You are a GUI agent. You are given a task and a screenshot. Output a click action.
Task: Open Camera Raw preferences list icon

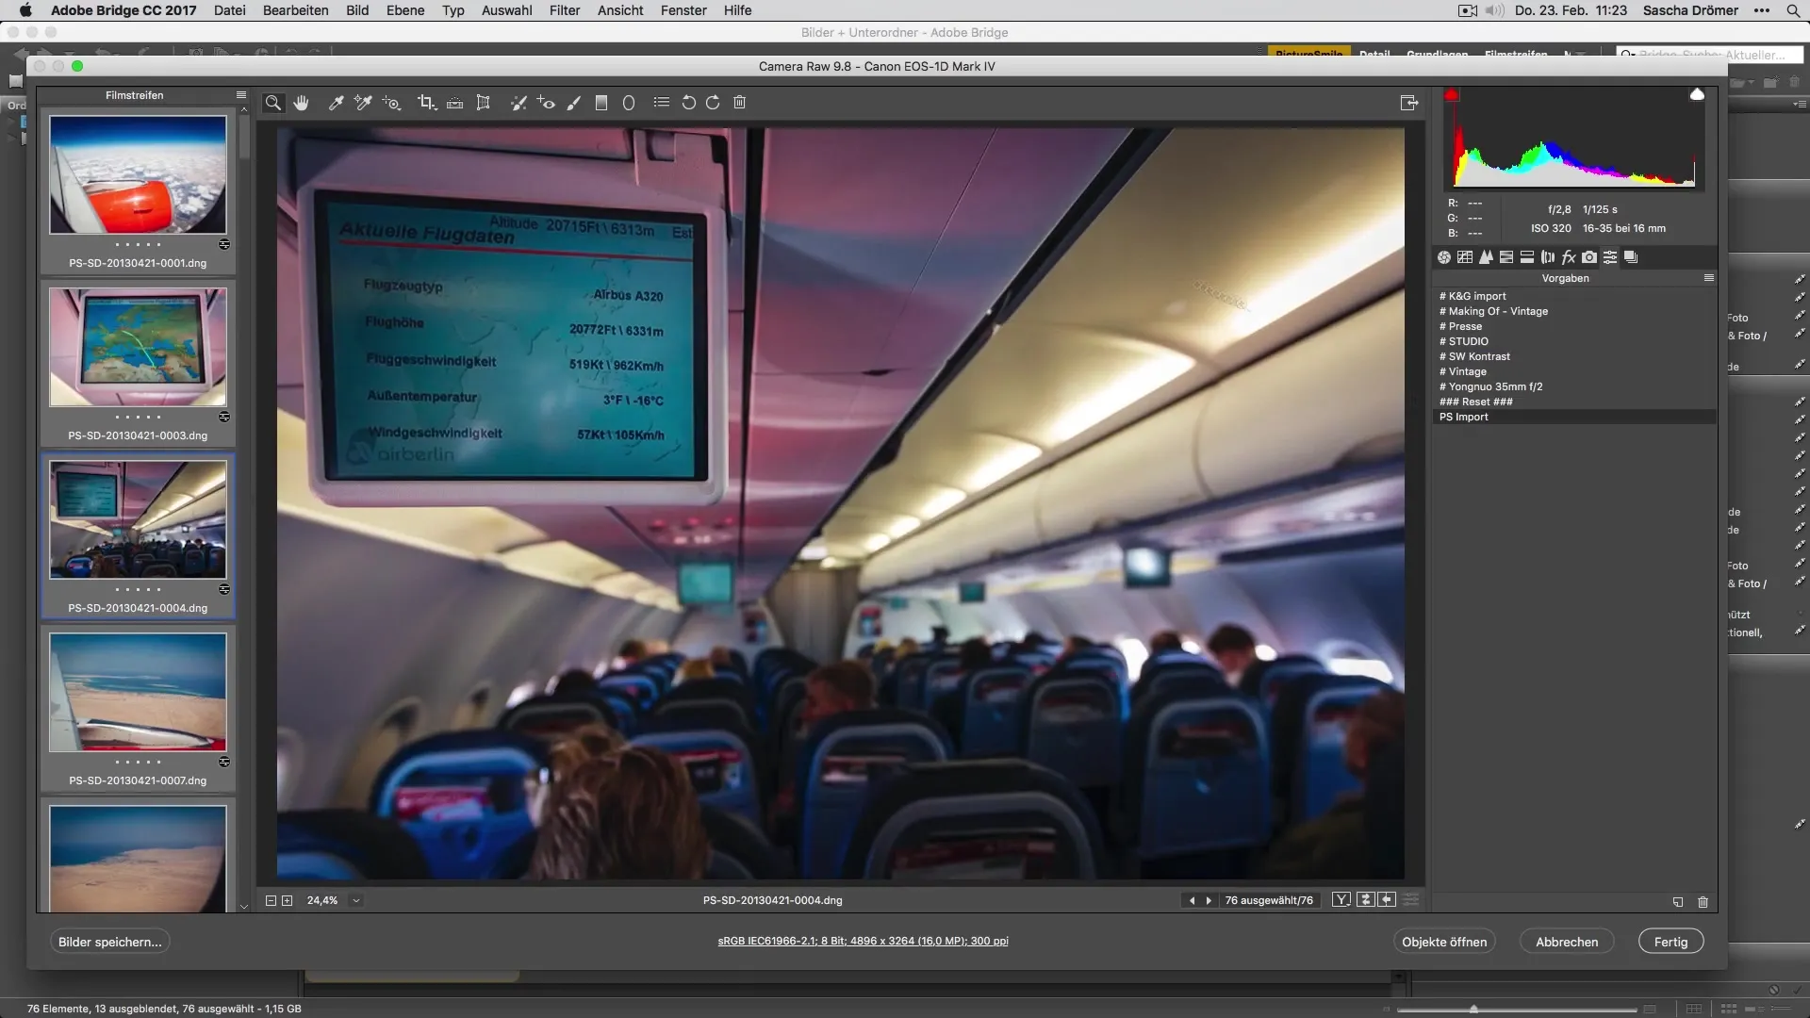662,103
